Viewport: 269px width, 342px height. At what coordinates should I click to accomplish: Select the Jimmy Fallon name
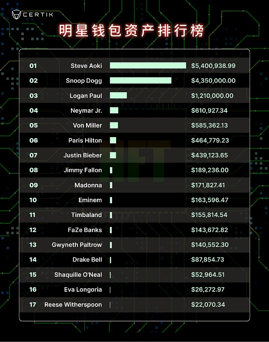pos(82,170)
